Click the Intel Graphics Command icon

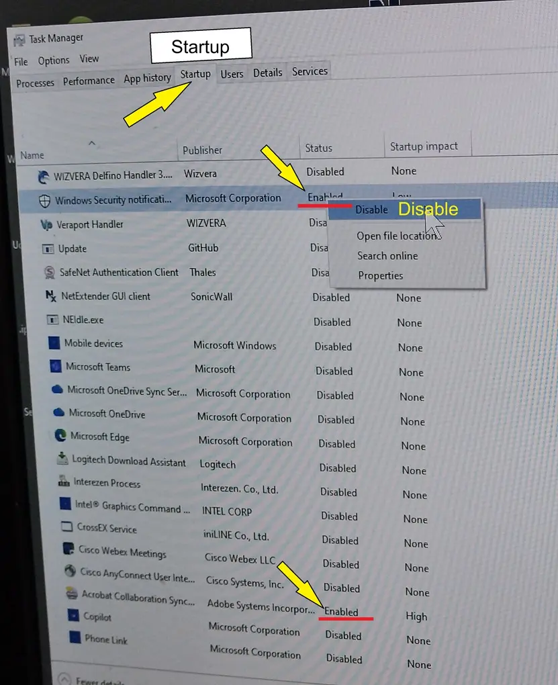pyautogui.click(x=66, y=504)
